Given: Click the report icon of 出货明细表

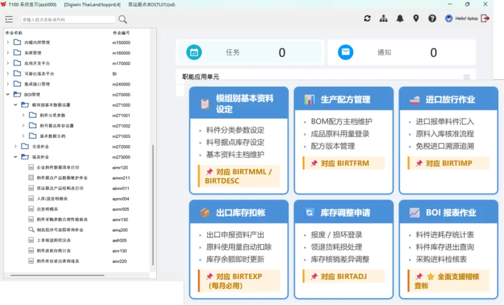Looking at the screenshot, I should [31, 209].
